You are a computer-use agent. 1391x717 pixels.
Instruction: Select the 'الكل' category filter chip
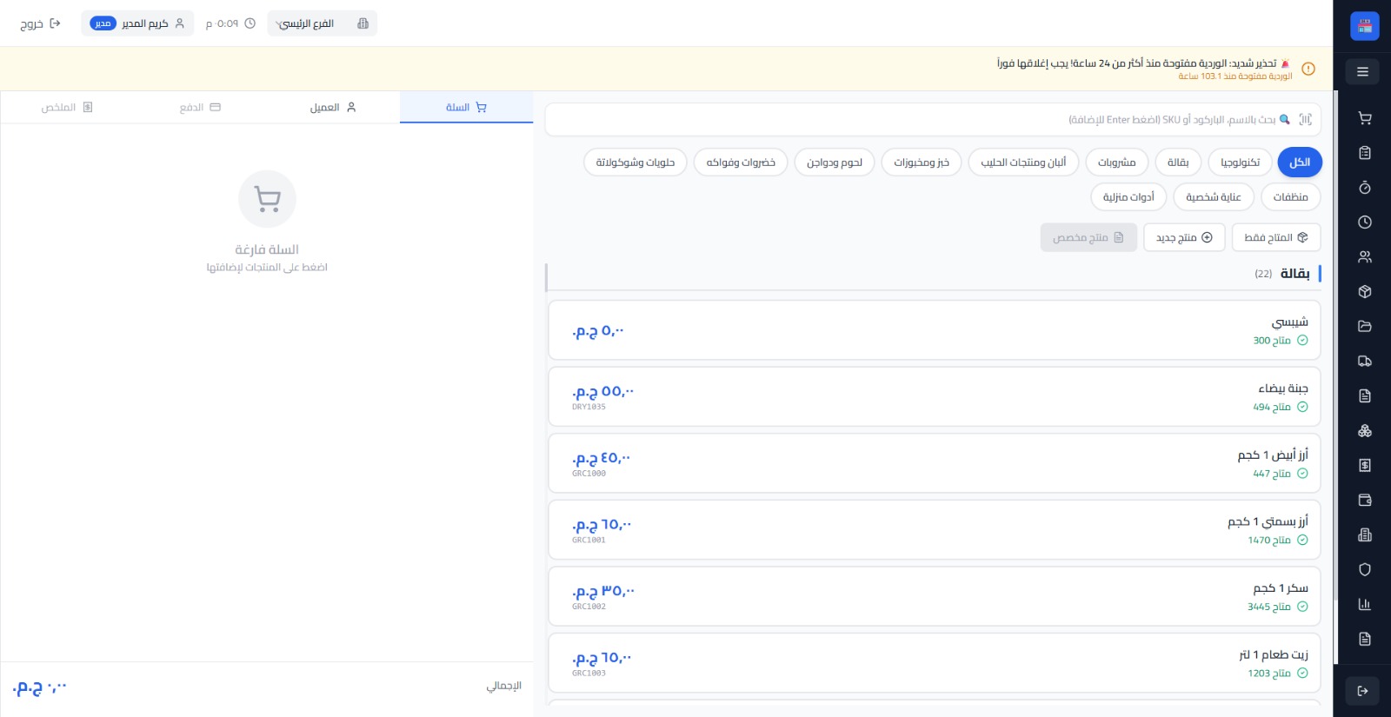click(1300, 163)
